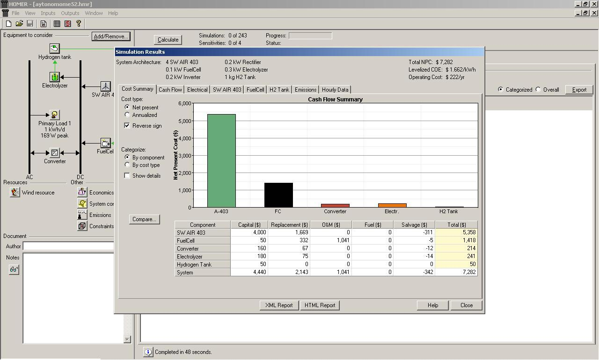Open the Help menu
The width and height of the screenshot is (599, 360).
coord(113,13)
